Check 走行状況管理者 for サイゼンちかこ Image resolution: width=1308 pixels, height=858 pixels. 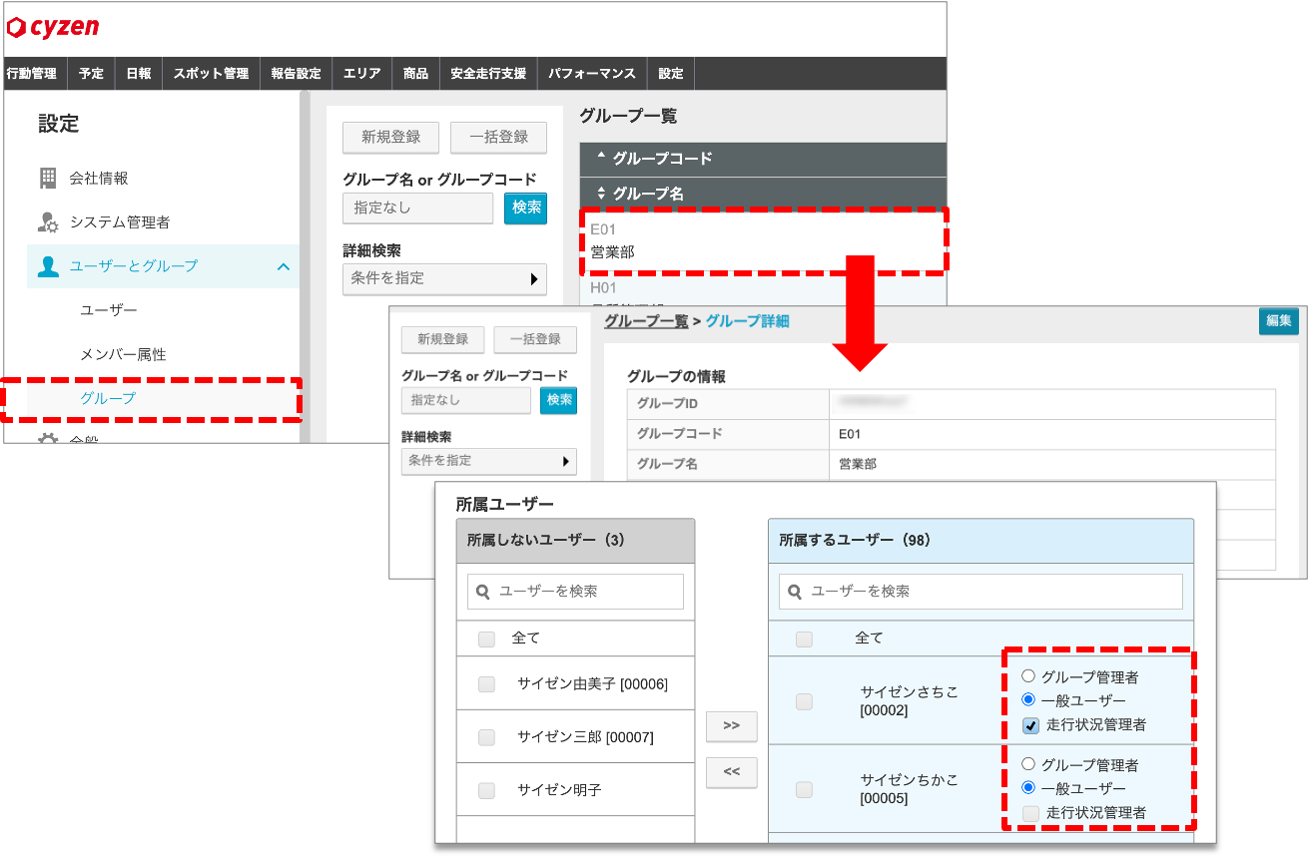[1029, 813]
